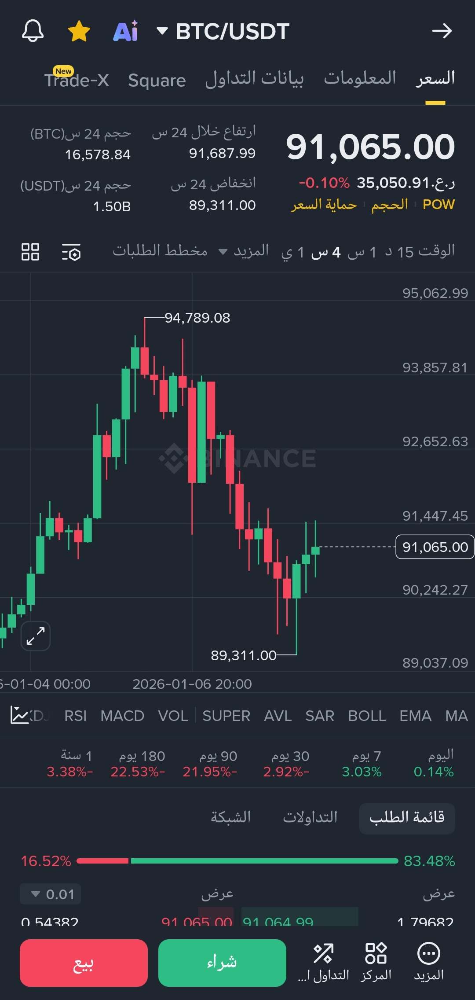The width and height of the screenshot is (475, 1000).
Task: Tap the buy/sell ratio bar
Action: click(x=237, y=861)
